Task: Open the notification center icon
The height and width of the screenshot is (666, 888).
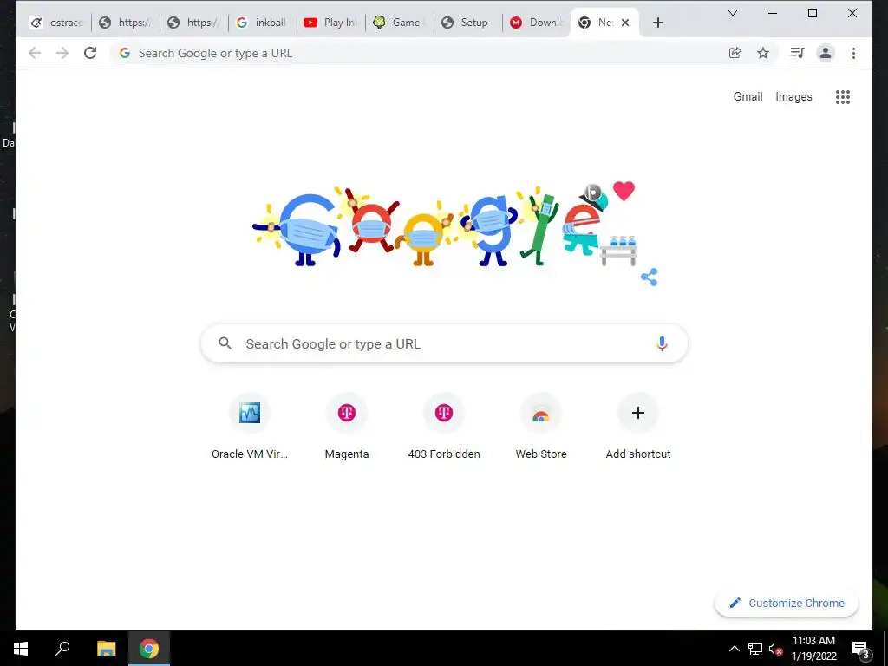Action: [x=861, y=650]
